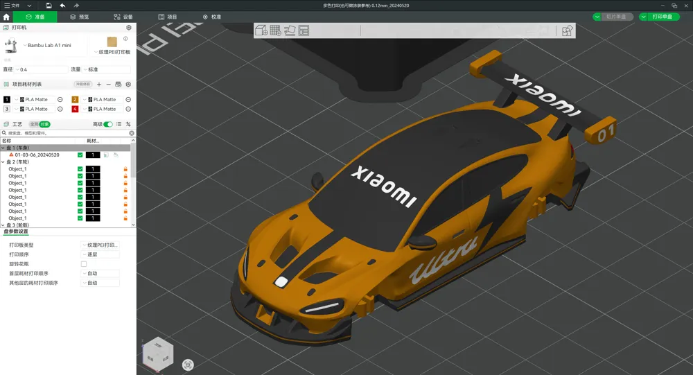The height and width of the screenshot is (375, 693).
Task: Open the 首层耗材打印顺序 dropdown
Action: coord(100,273)
